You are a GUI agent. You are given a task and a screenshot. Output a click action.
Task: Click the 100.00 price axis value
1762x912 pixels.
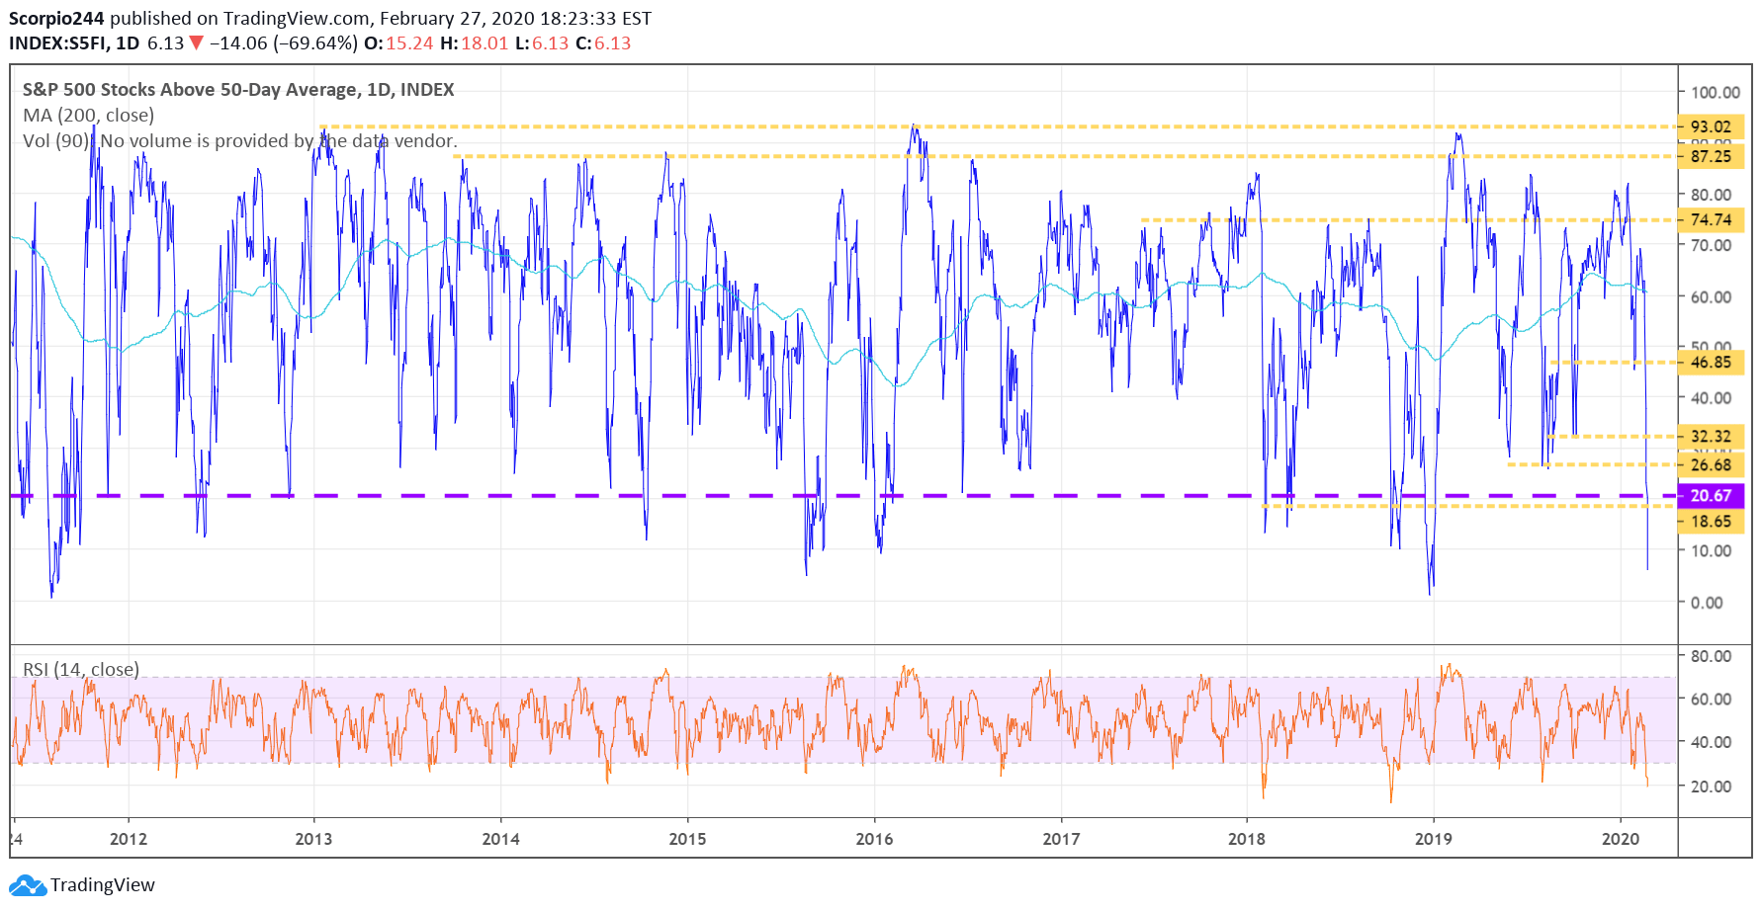pos(1716,93)
